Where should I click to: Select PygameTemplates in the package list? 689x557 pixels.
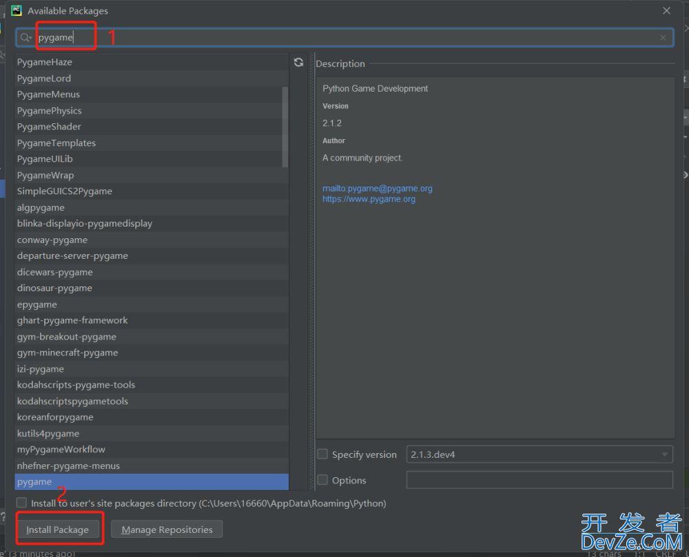(152, 143)
